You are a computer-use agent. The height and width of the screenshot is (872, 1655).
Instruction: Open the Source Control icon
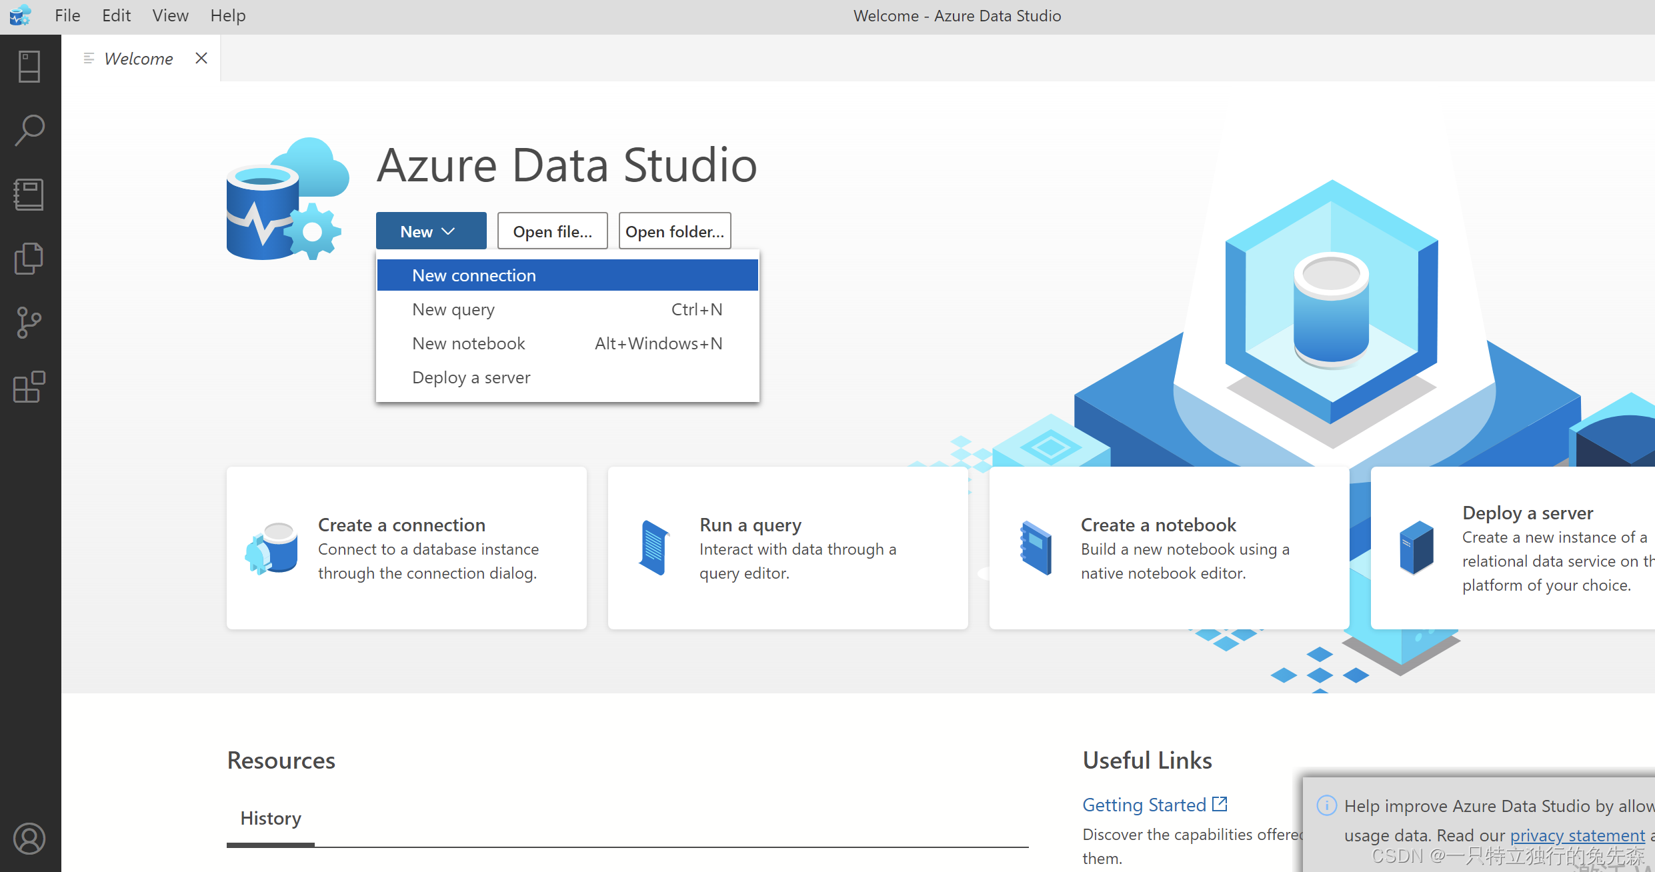point(29,323)
